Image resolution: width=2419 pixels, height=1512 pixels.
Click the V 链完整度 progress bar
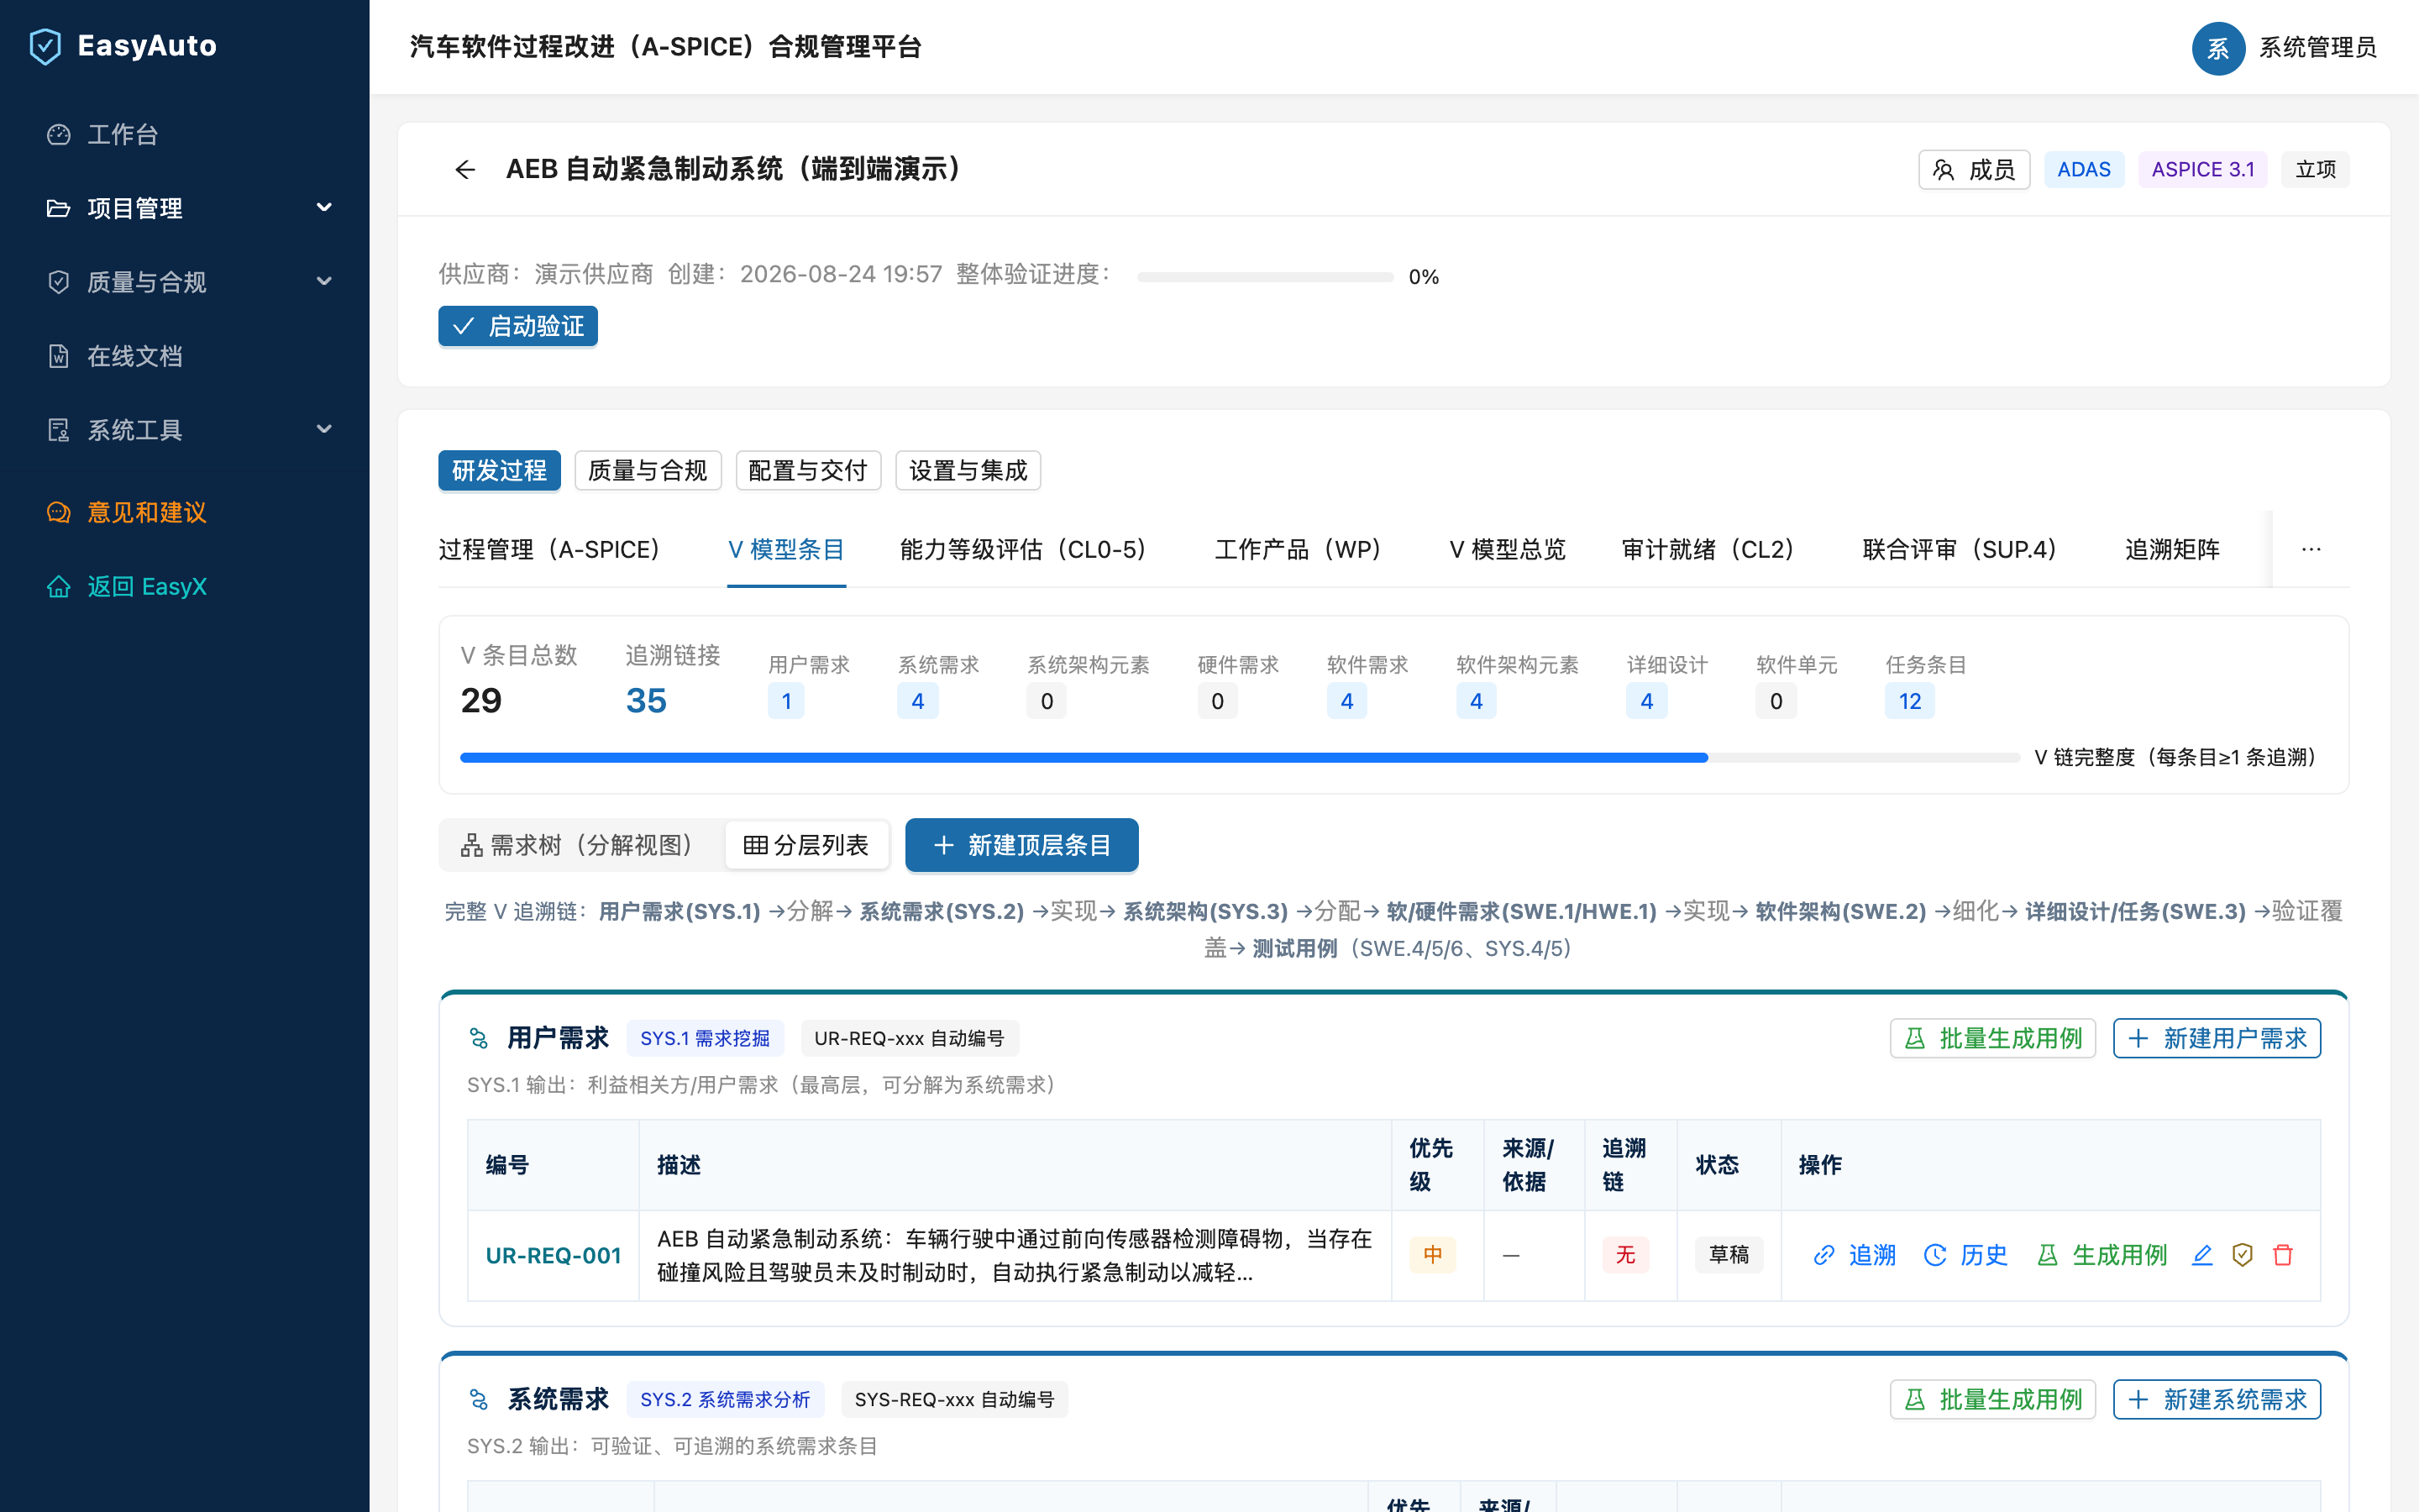point(1240,757)
